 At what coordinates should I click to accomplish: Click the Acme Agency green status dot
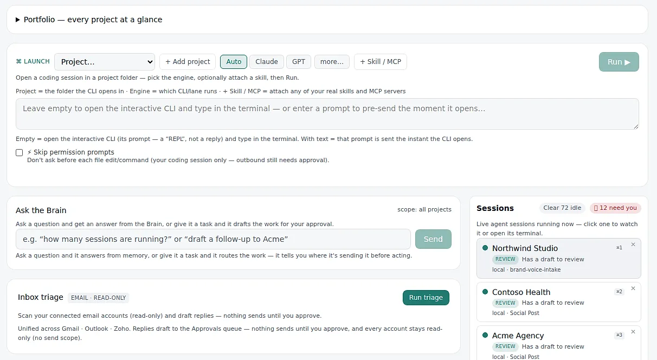485,335
